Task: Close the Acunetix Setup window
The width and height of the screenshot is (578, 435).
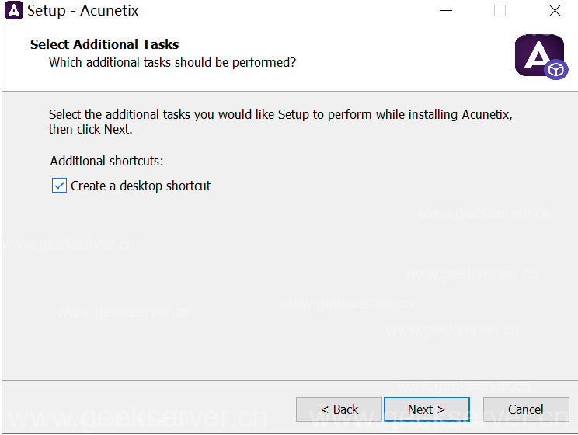Action: (x=555, y=11)
